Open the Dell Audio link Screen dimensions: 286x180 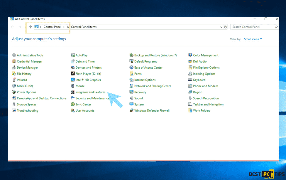200,61
